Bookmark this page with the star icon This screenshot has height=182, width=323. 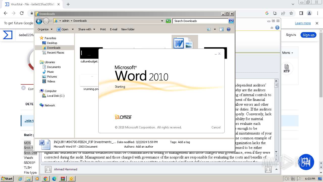291,13
